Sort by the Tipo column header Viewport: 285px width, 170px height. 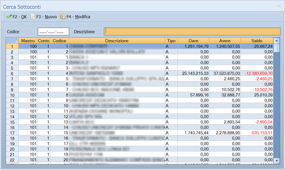tap(171, 41)
